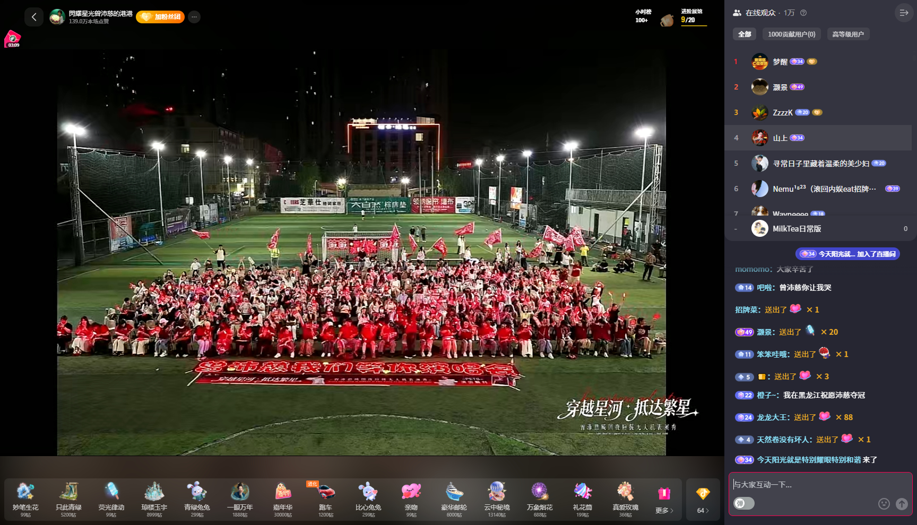Send the 云中秘境 gift

coord(497,499)
